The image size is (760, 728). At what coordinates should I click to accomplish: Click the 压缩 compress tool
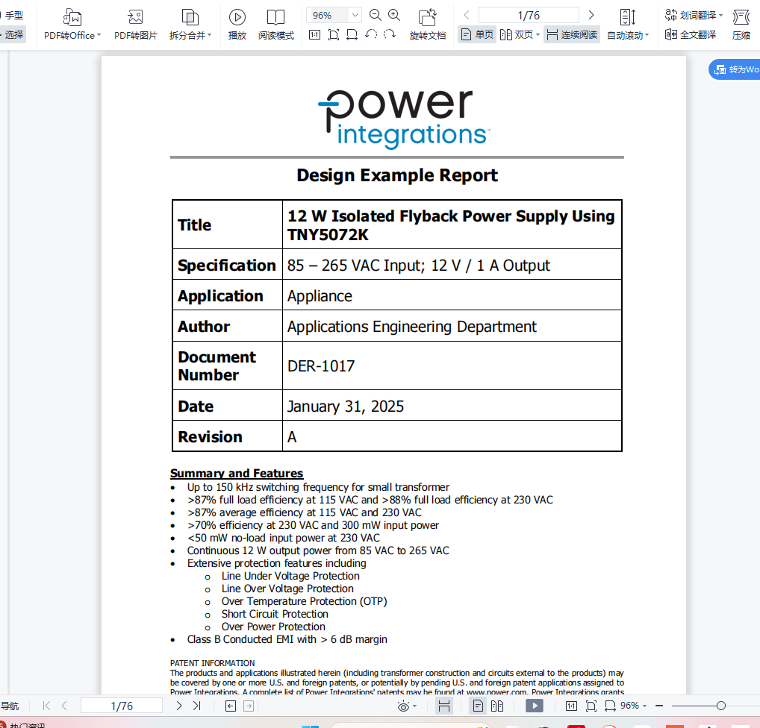741,24
